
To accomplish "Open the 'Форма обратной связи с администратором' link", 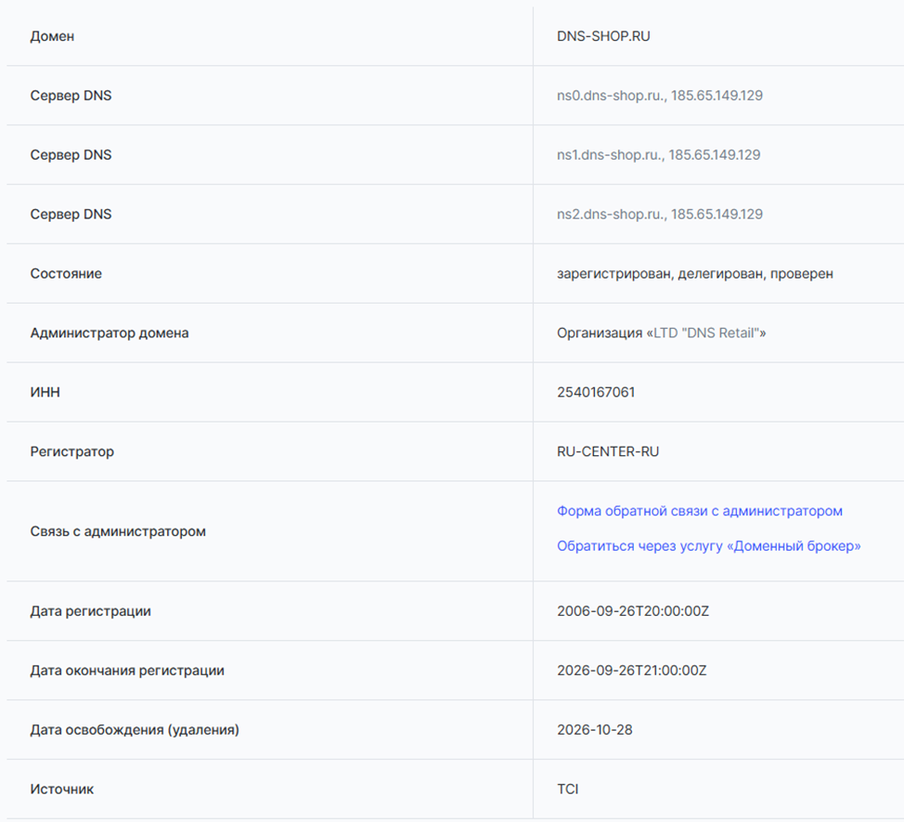I will pyautogui.click(x=699, y=511).
